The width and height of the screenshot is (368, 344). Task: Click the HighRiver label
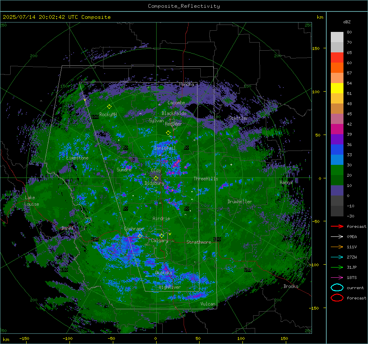click(x=170, y=287)
